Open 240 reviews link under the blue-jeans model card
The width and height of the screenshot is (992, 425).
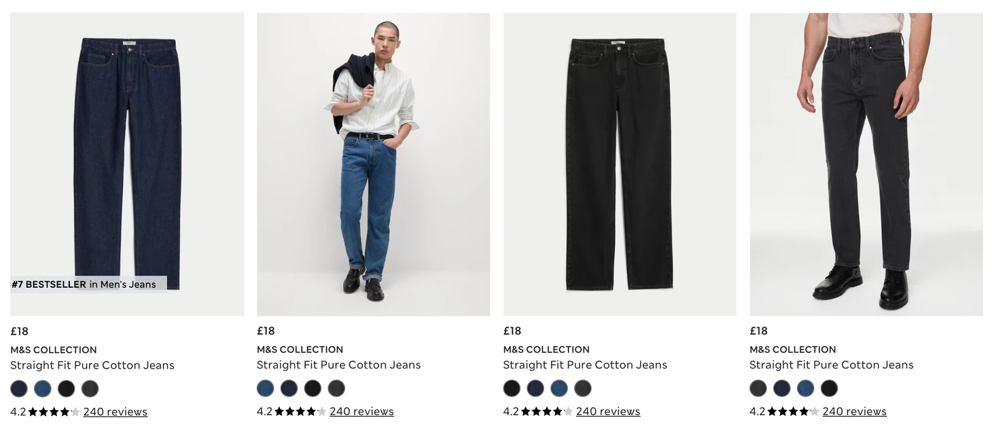tap(361, 411)
